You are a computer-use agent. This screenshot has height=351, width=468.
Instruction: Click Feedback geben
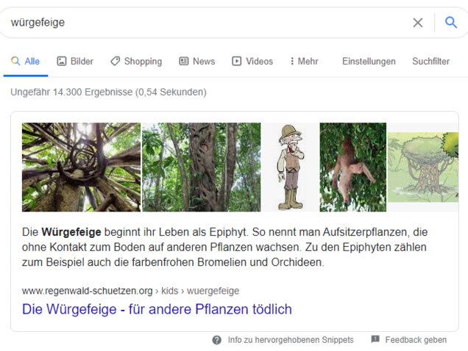pyautogui.click(x=416, y=340)
